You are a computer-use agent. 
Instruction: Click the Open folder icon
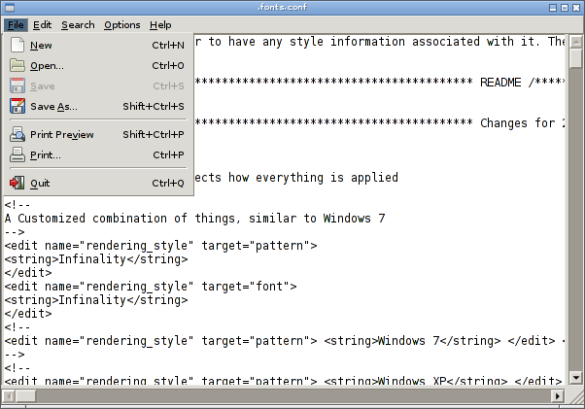pos(17,65)
